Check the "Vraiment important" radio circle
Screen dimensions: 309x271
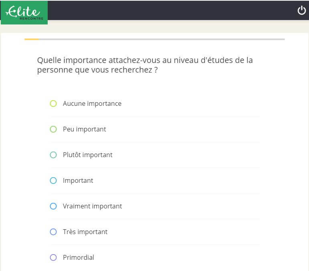pyautogui.click(x=53, y=206)
